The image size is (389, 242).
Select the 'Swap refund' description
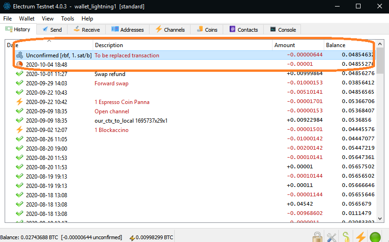[x=110, y=74]
